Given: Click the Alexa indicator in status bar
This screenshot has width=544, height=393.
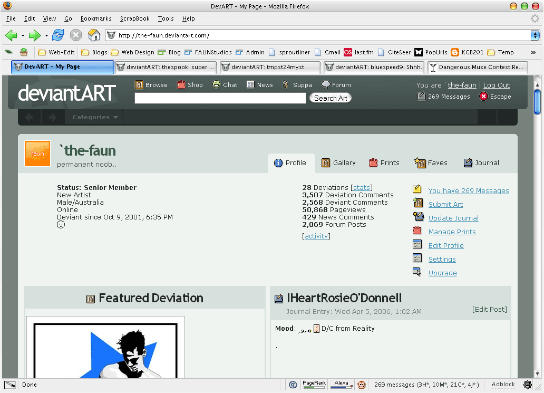Looking at the screenshot, I should 342,384.
